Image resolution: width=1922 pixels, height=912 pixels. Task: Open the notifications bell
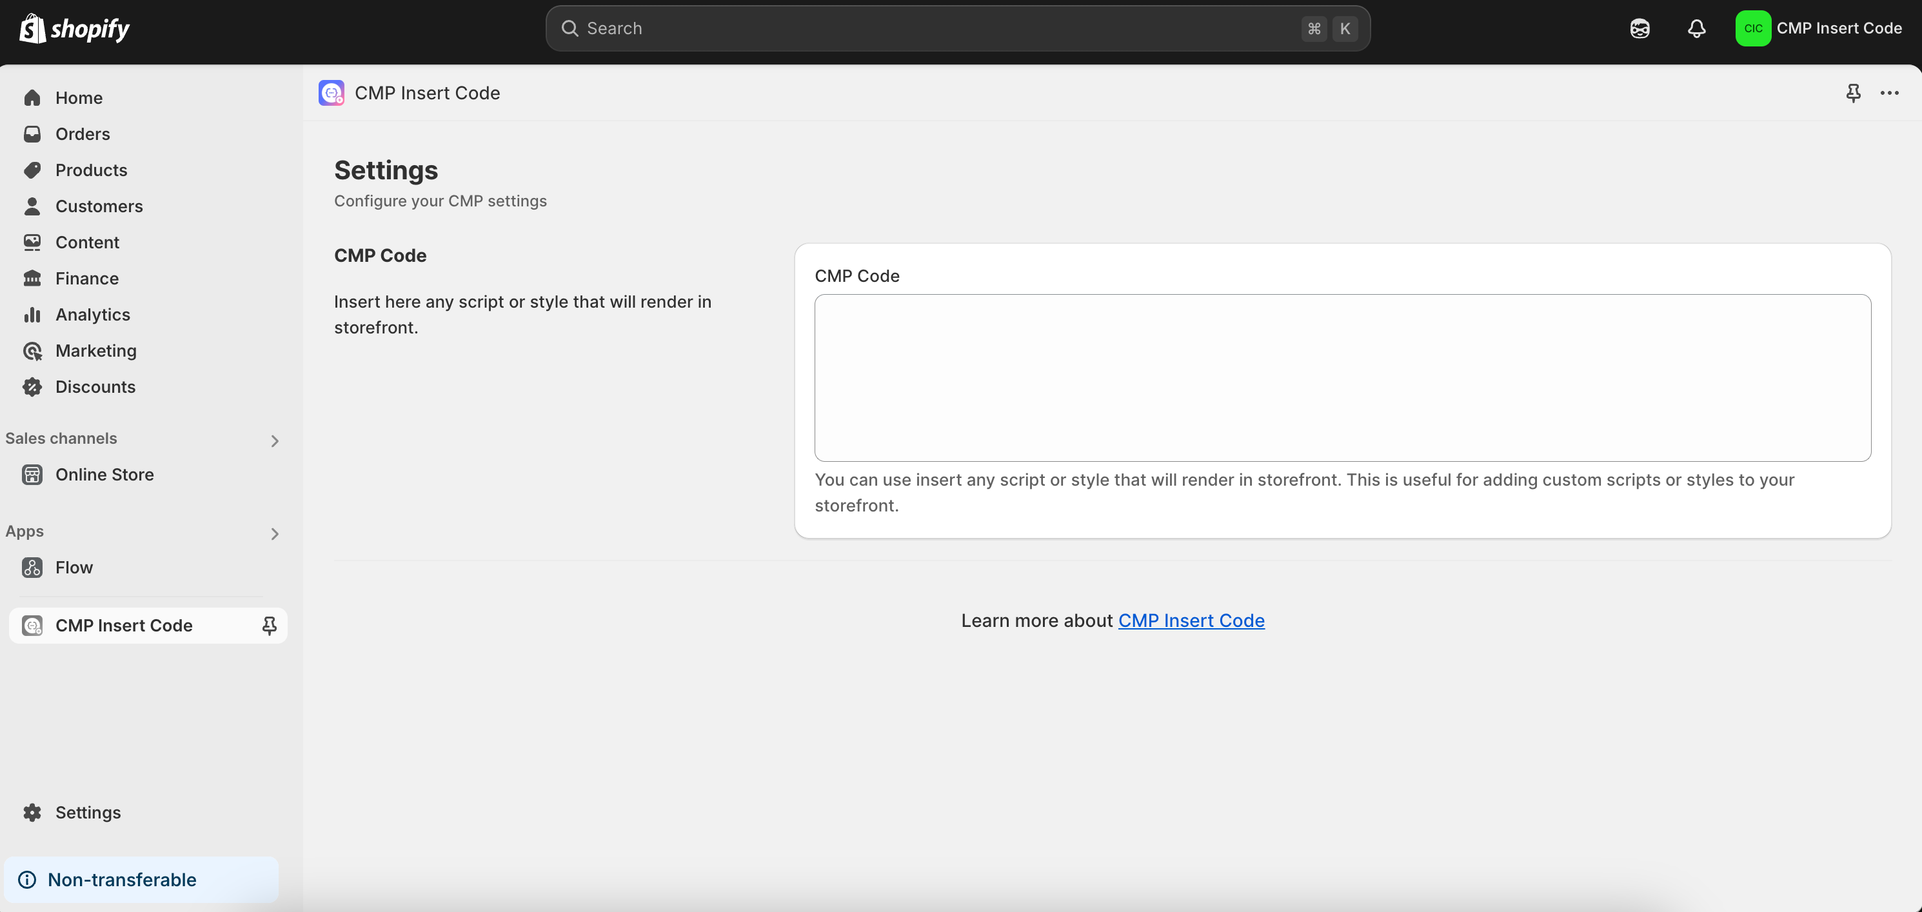1696,28
